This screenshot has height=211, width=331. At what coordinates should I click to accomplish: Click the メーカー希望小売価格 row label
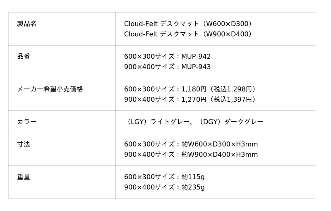[x=50, y=89]
